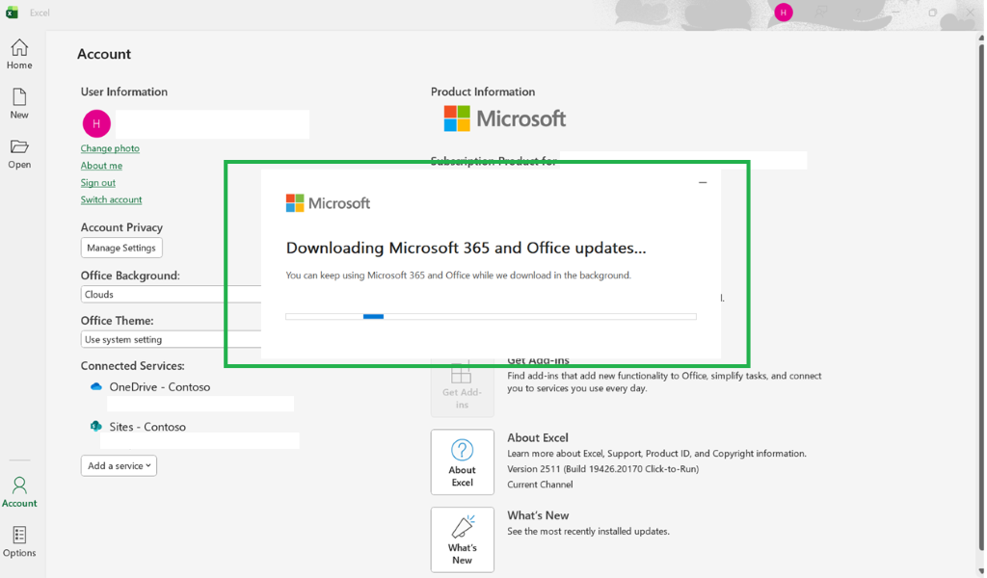The width and height of the screenshot is (987, 578).
Task: Click the Switch account link
Action: [x=112, y=199]
